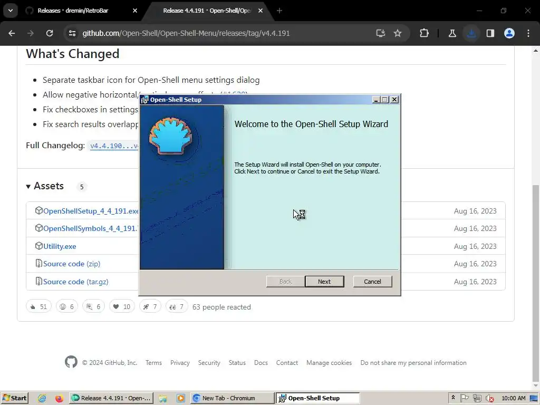Click the Action Center flag tray icon
Viewport: 540px width, 405px height.
tap(465, 398)
